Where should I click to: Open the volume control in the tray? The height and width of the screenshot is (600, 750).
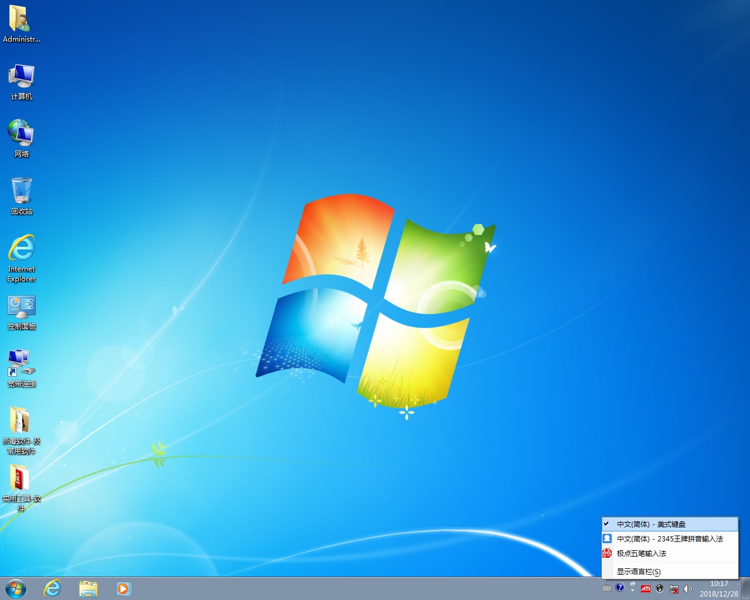[x=688, y=588]
